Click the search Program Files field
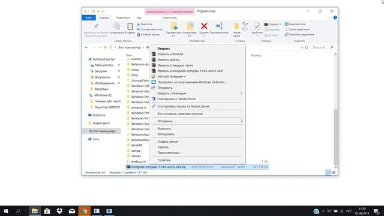This screenshot has width=384, height=216. pos(323,47)
